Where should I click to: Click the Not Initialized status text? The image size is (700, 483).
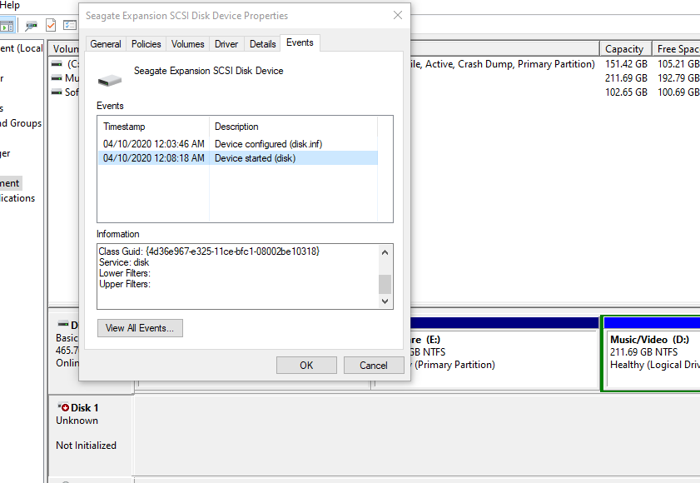click(87, 446)
